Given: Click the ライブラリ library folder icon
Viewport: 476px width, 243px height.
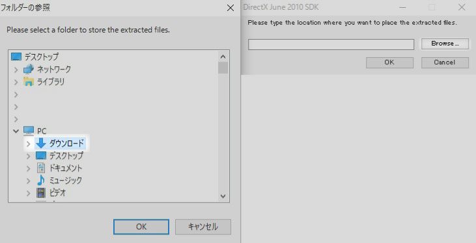Looking at the screenshot, I should (x=29, y=82).
